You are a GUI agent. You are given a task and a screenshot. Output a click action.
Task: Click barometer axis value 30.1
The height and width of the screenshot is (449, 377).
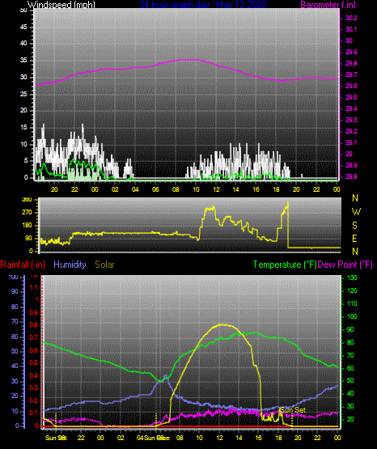(x=351, y=29)
